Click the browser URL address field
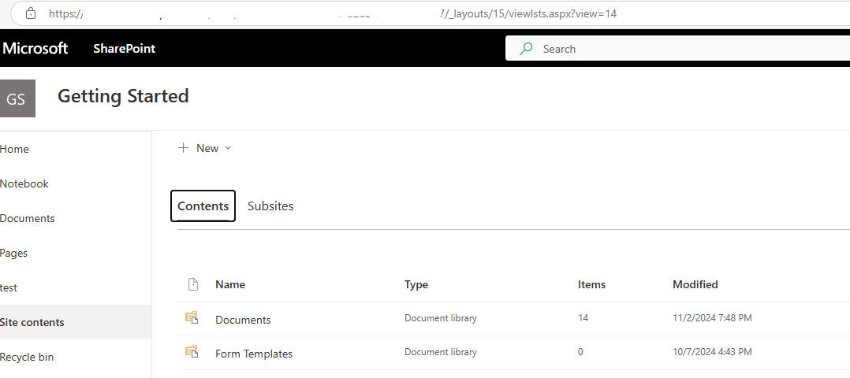 pos(428,13)
